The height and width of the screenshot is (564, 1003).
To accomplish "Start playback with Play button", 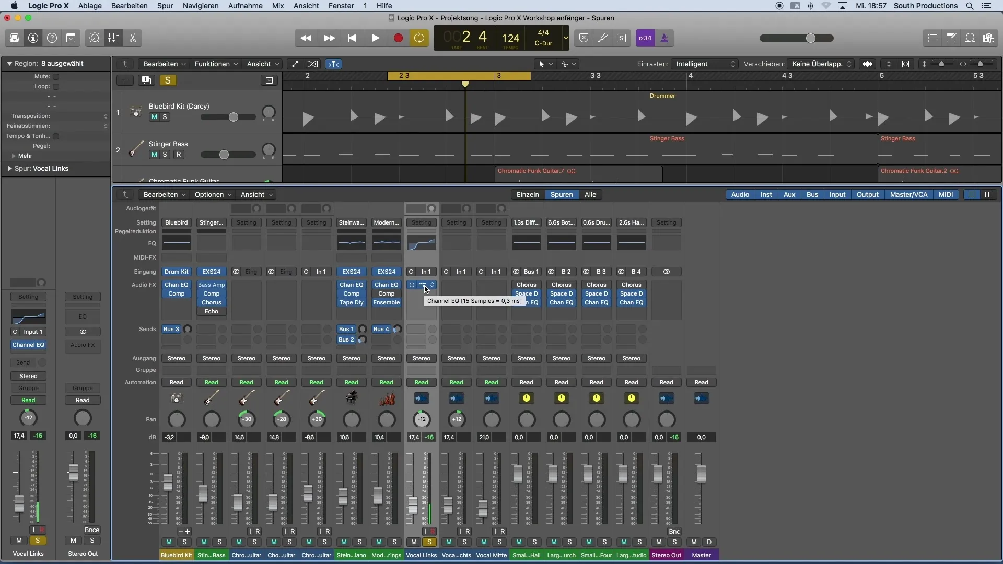I will click(x=375, y=38).
